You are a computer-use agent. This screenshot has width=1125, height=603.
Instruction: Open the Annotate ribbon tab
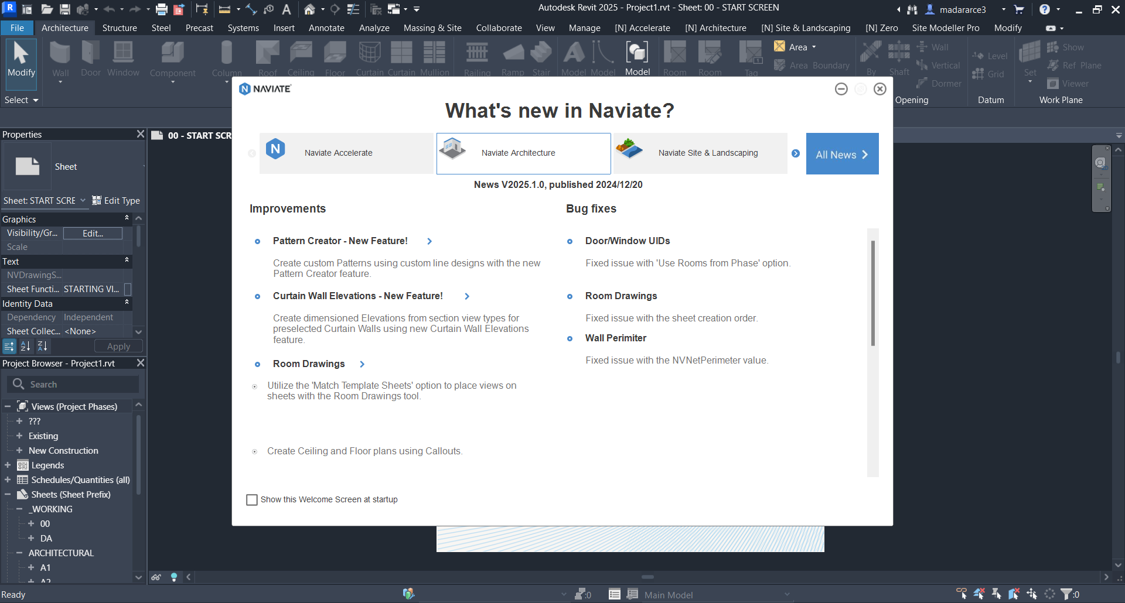pos(326,28)
